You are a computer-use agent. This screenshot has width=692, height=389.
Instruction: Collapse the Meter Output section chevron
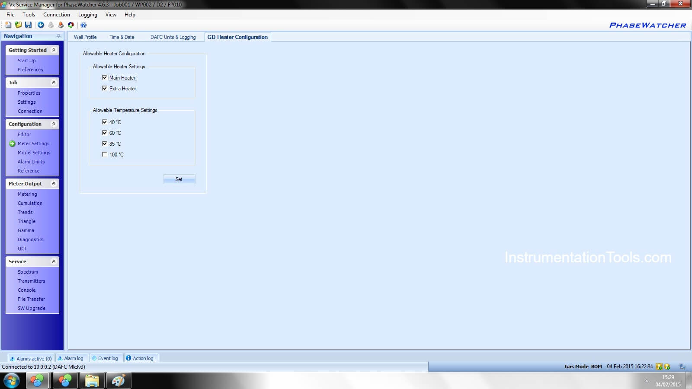[x=54, y=184]
